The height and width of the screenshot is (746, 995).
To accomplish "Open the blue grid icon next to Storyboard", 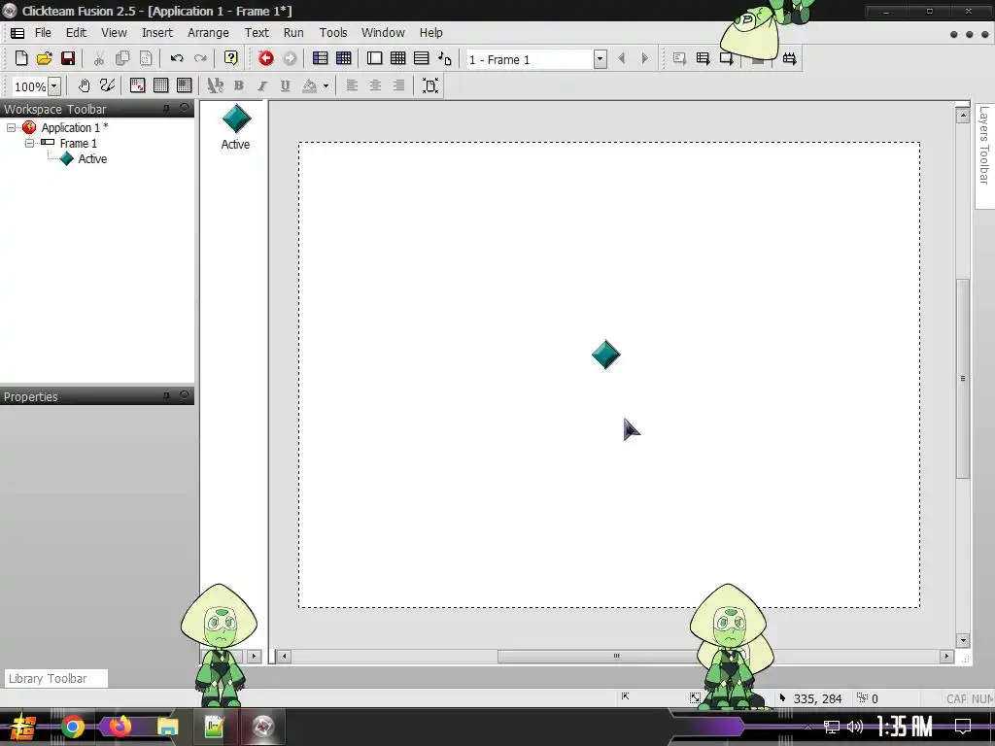I will point(344,58).
